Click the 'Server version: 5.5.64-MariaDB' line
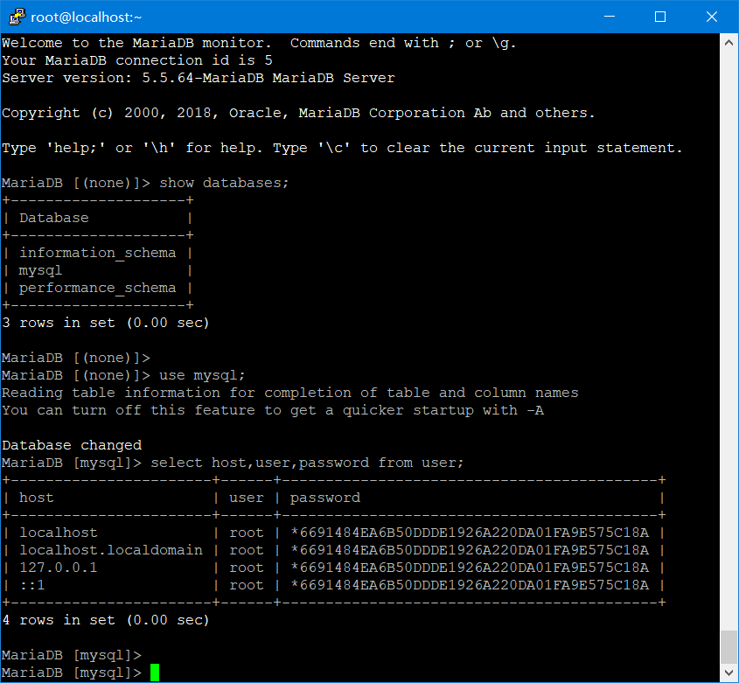The image size is (739, 683). pos(199,78)
